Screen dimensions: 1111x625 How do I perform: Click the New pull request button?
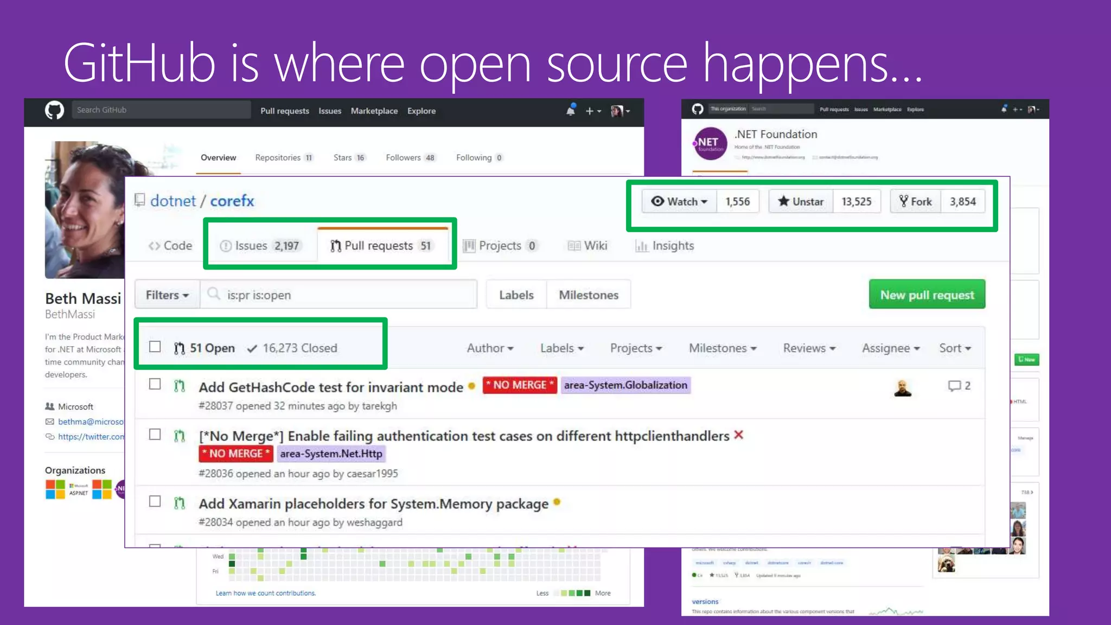927,295
